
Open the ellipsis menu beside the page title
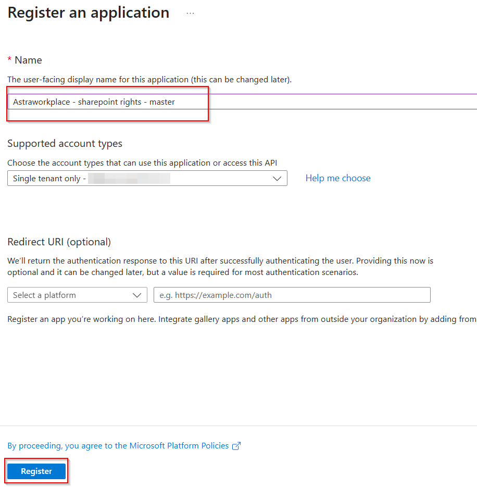190,14
